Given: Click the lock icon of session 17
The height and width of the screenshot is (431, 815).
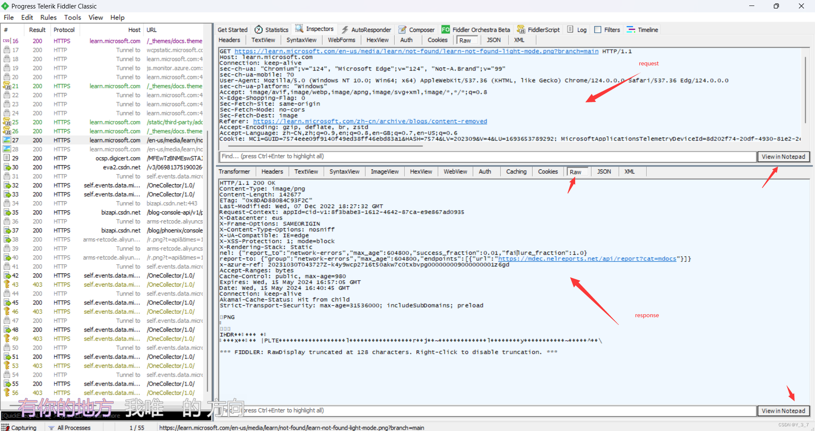Looking at the screenshot, I should [7, 50].
